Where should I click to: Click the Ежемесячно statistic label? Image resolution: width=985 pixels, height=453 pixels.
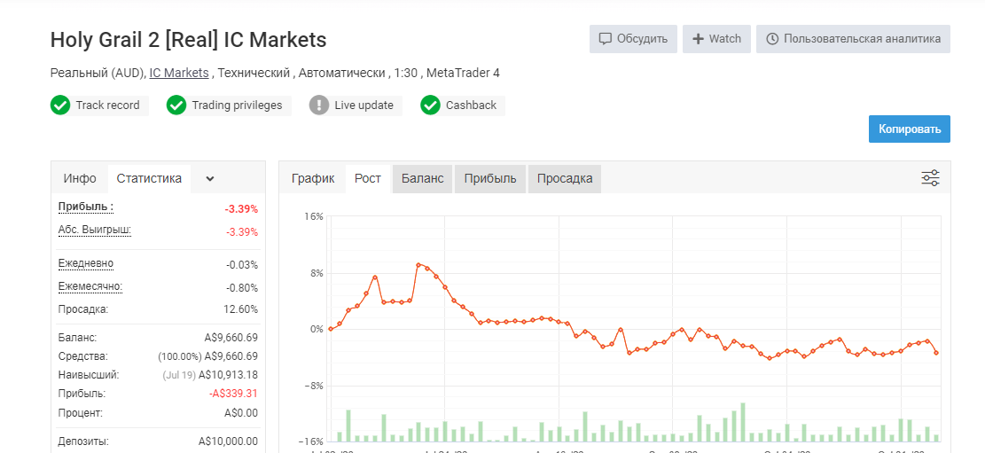click(x=90, y=286)
